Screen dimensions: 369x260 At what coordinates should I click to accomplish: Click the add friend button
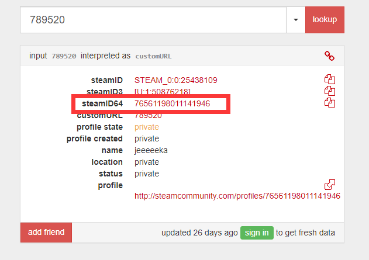pyautogui.click(x=46, y=233)
